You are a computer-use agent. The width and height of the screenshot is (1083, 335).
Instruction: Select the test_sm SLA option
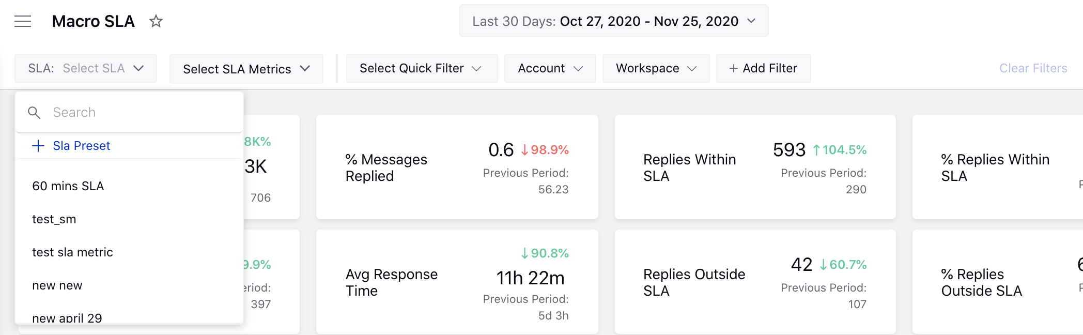[129, 219]
